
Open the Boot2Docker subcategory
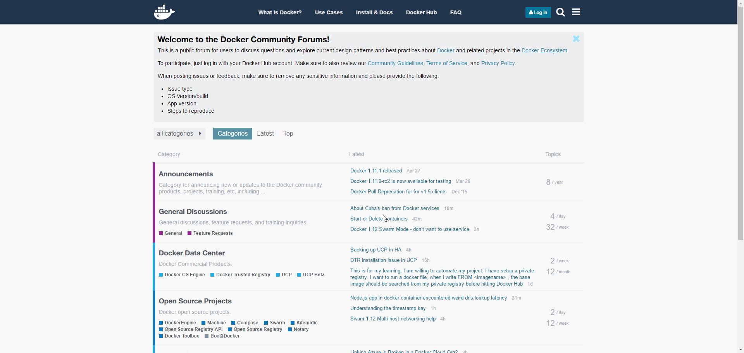coord(222,336)
